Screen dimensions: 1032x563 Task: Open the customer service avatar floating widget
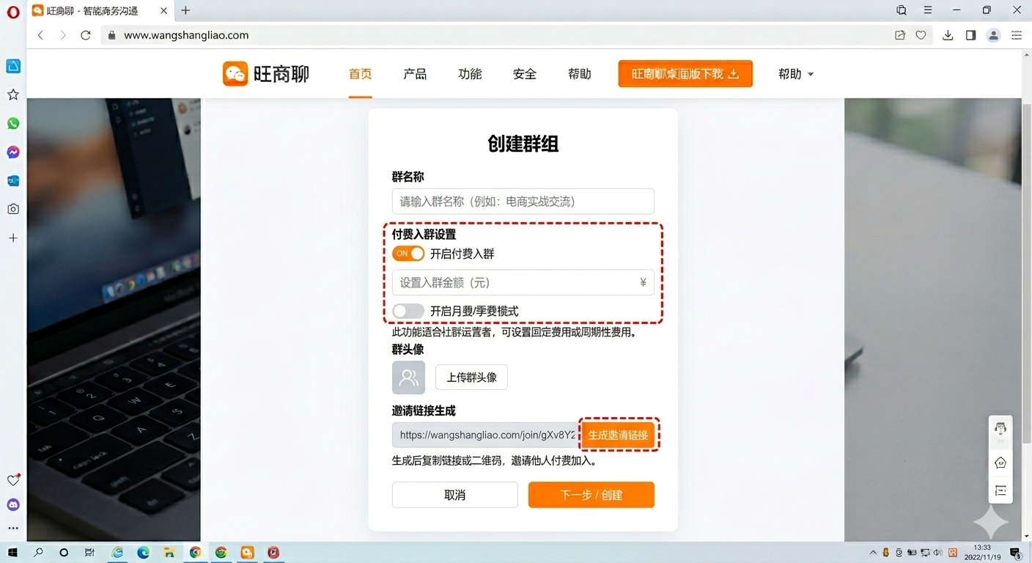[x=1000, y=430]
